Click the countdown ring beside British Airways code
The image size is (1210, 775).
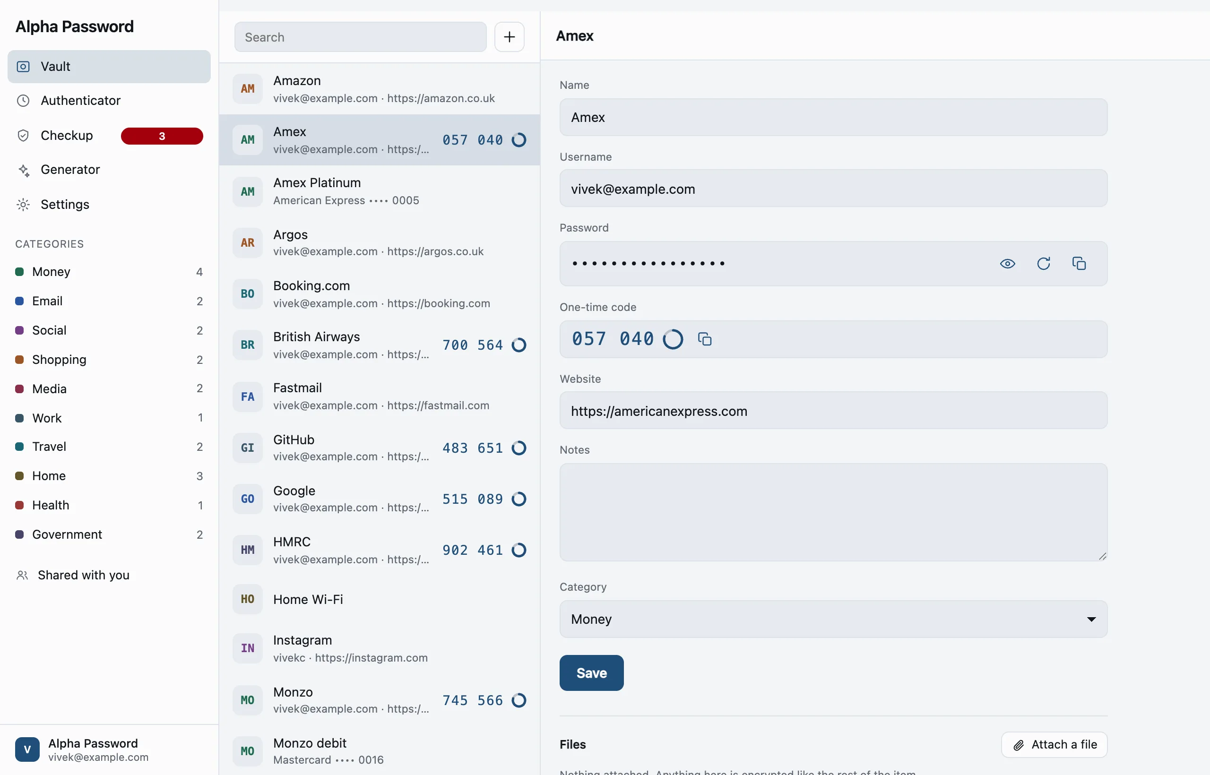pos(519,344)
